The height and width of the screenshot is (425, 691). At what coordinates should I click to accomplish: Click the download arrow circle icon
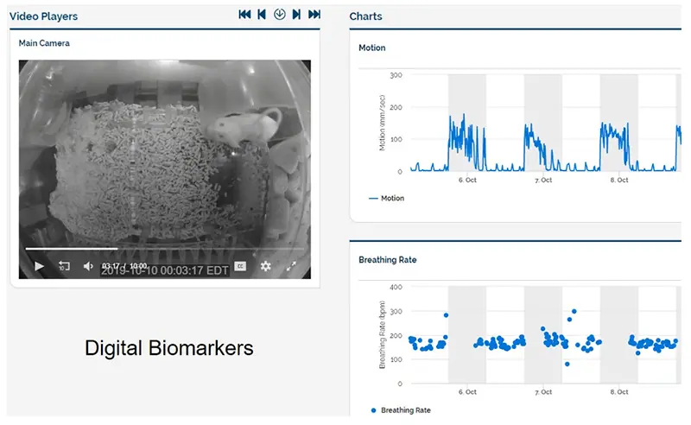279,15
